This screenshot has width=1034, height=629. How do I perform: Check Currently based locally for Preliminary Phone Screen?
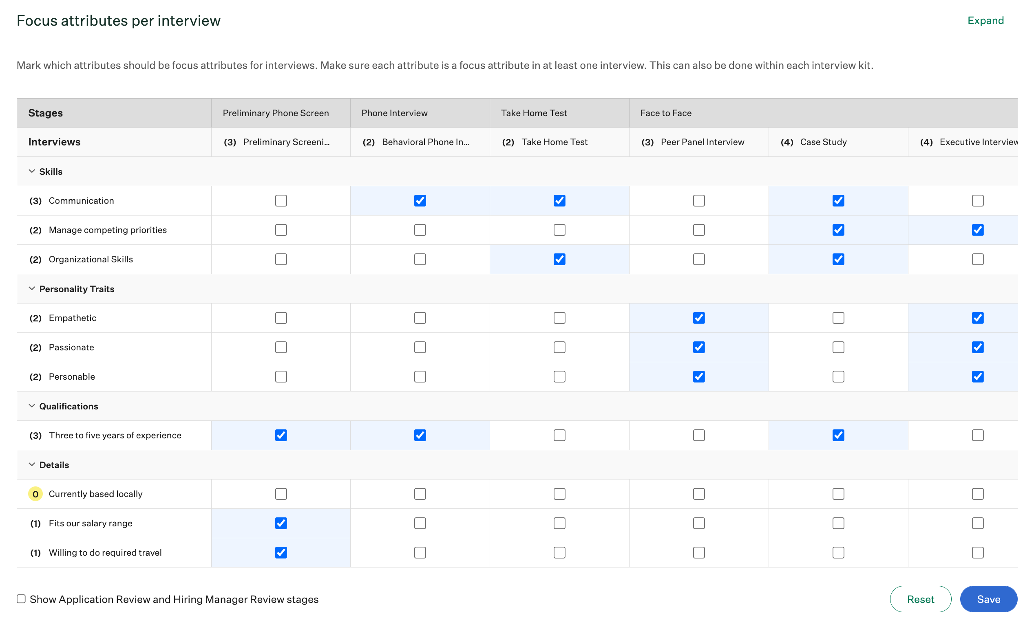(281, 494)
